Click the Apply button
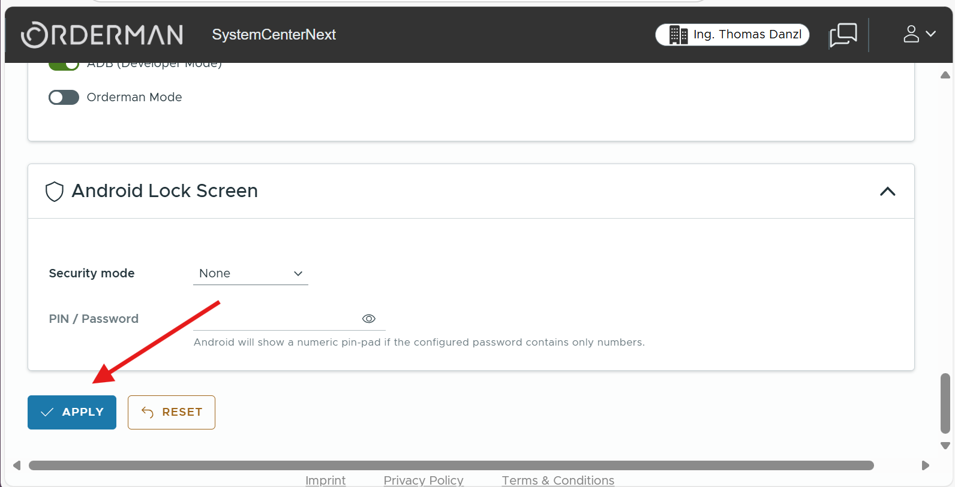 [72, 412]
